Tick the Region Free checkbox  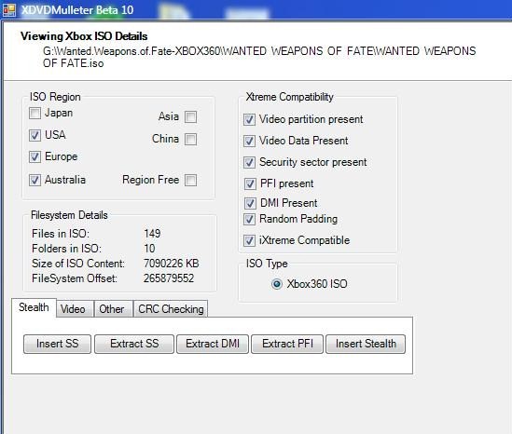[190, 180]
